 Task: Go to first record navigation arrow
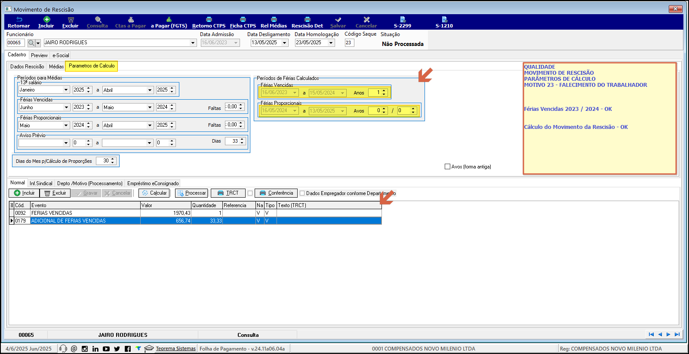tap(651, 334)
